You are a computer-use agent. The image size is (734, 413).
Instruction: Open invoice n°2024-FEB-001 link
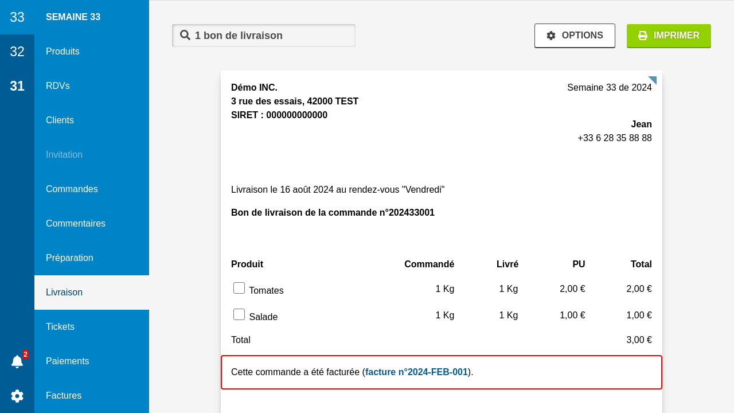coord(416,372)
